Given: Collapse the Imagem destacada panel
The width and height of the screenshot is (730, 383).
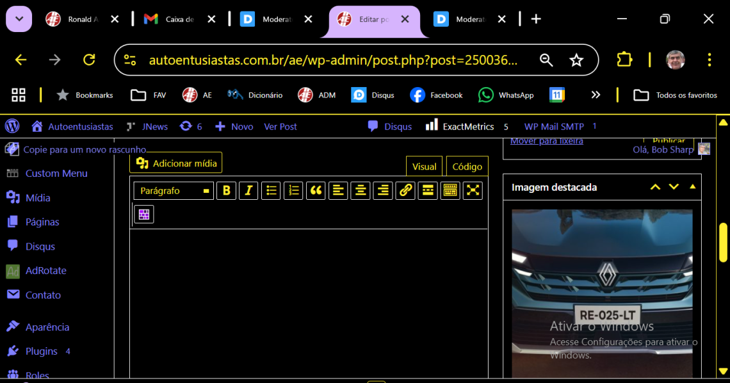Looking at the screenshot, I should (692, 187).
